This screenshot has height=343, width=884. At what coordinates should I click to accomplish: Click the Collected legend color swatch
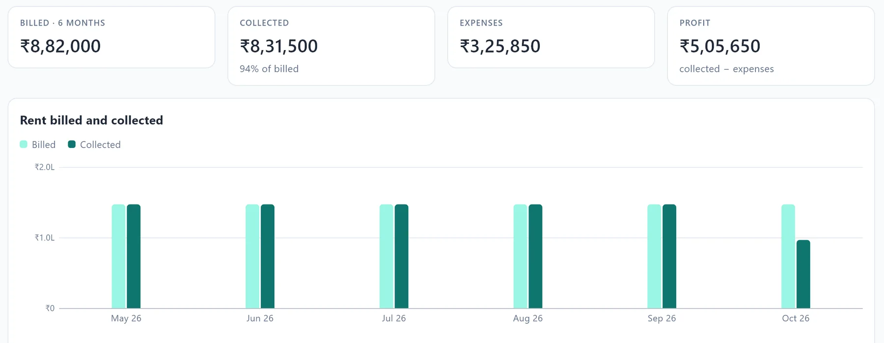72,144
